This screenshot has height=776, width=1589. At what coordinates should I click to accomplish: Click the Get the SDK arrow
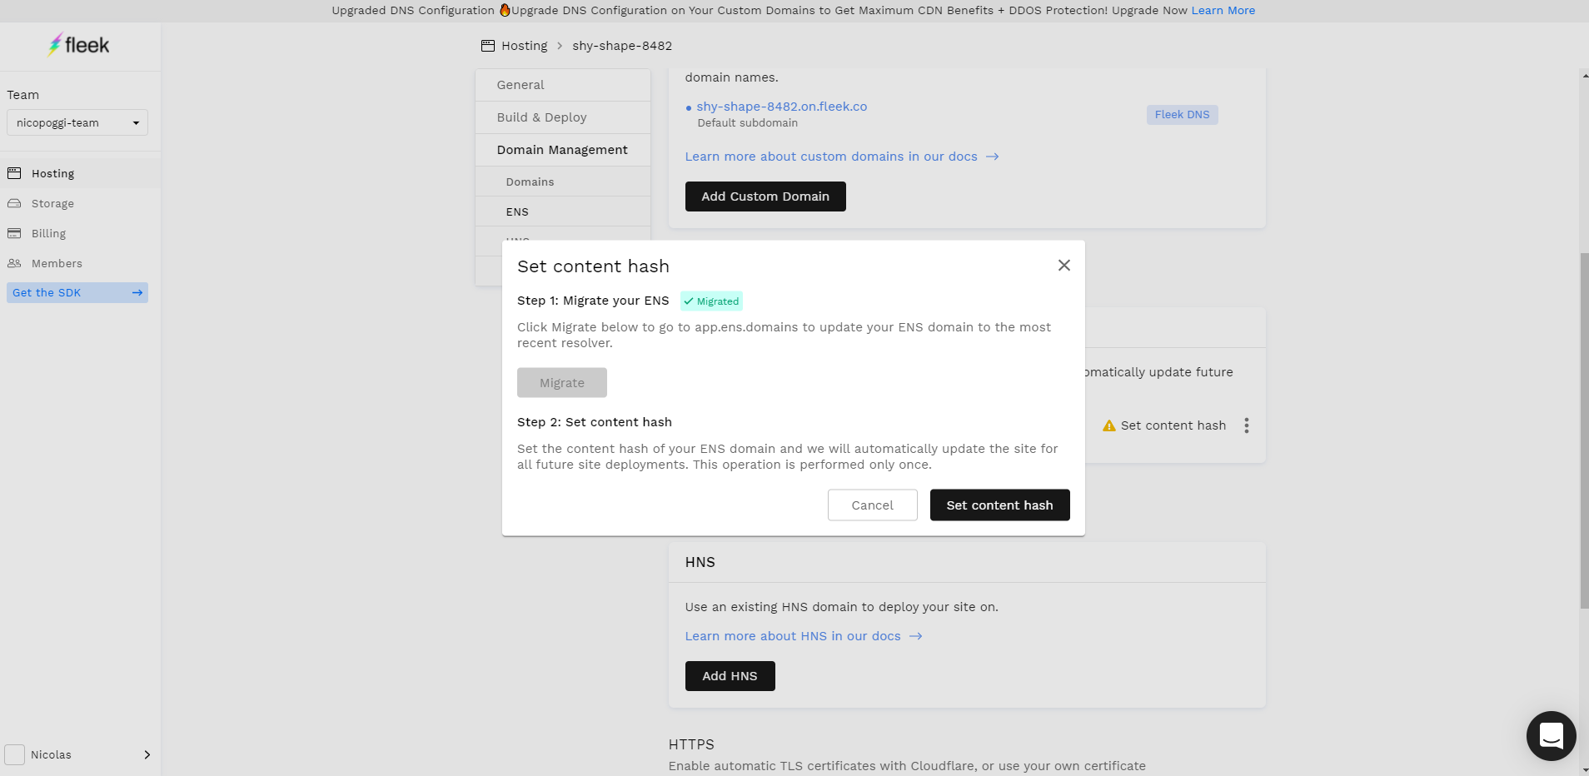click(137, 293)
